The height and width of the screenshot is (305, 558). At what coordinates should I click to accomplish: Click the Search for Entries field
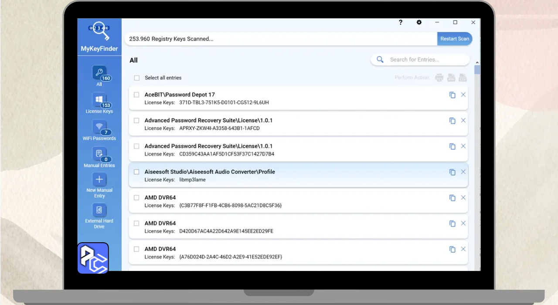click(420, 60)
